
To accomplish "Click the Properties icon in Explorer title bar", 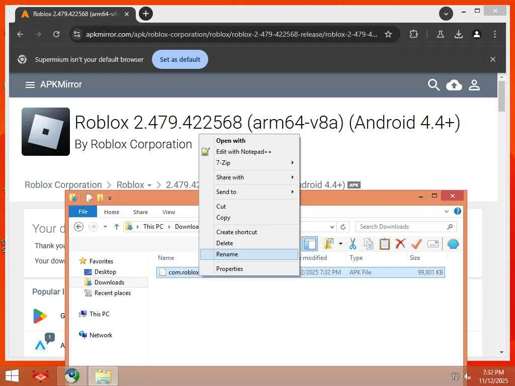I will pos(89,198).
